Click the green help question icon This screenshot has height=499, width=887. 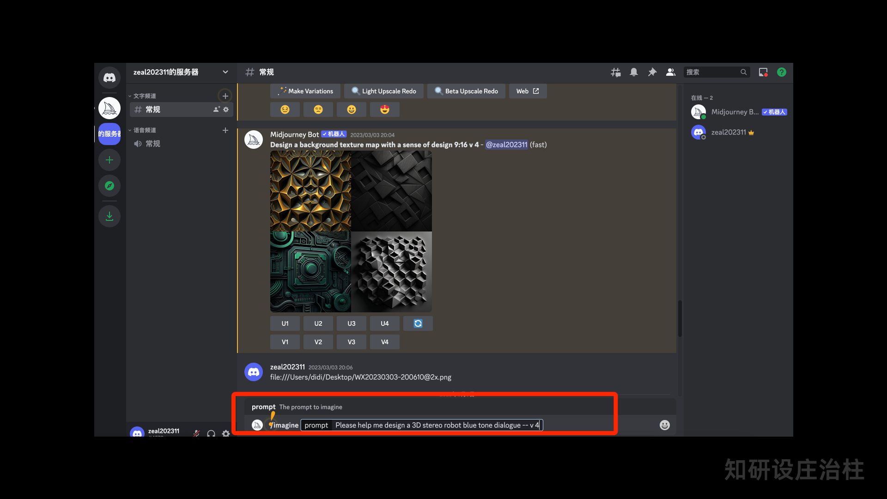point(782,72)
